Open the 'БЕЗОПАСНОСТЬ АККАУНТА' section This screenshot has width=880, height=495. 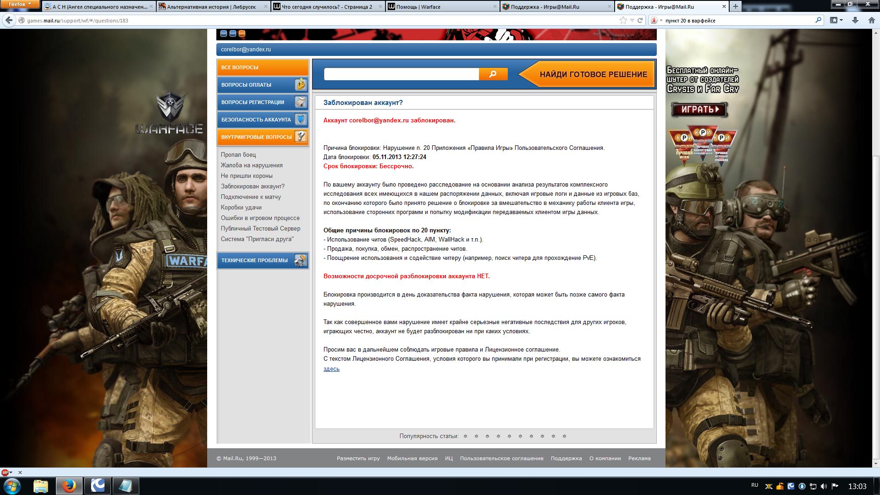pos(263,120)
